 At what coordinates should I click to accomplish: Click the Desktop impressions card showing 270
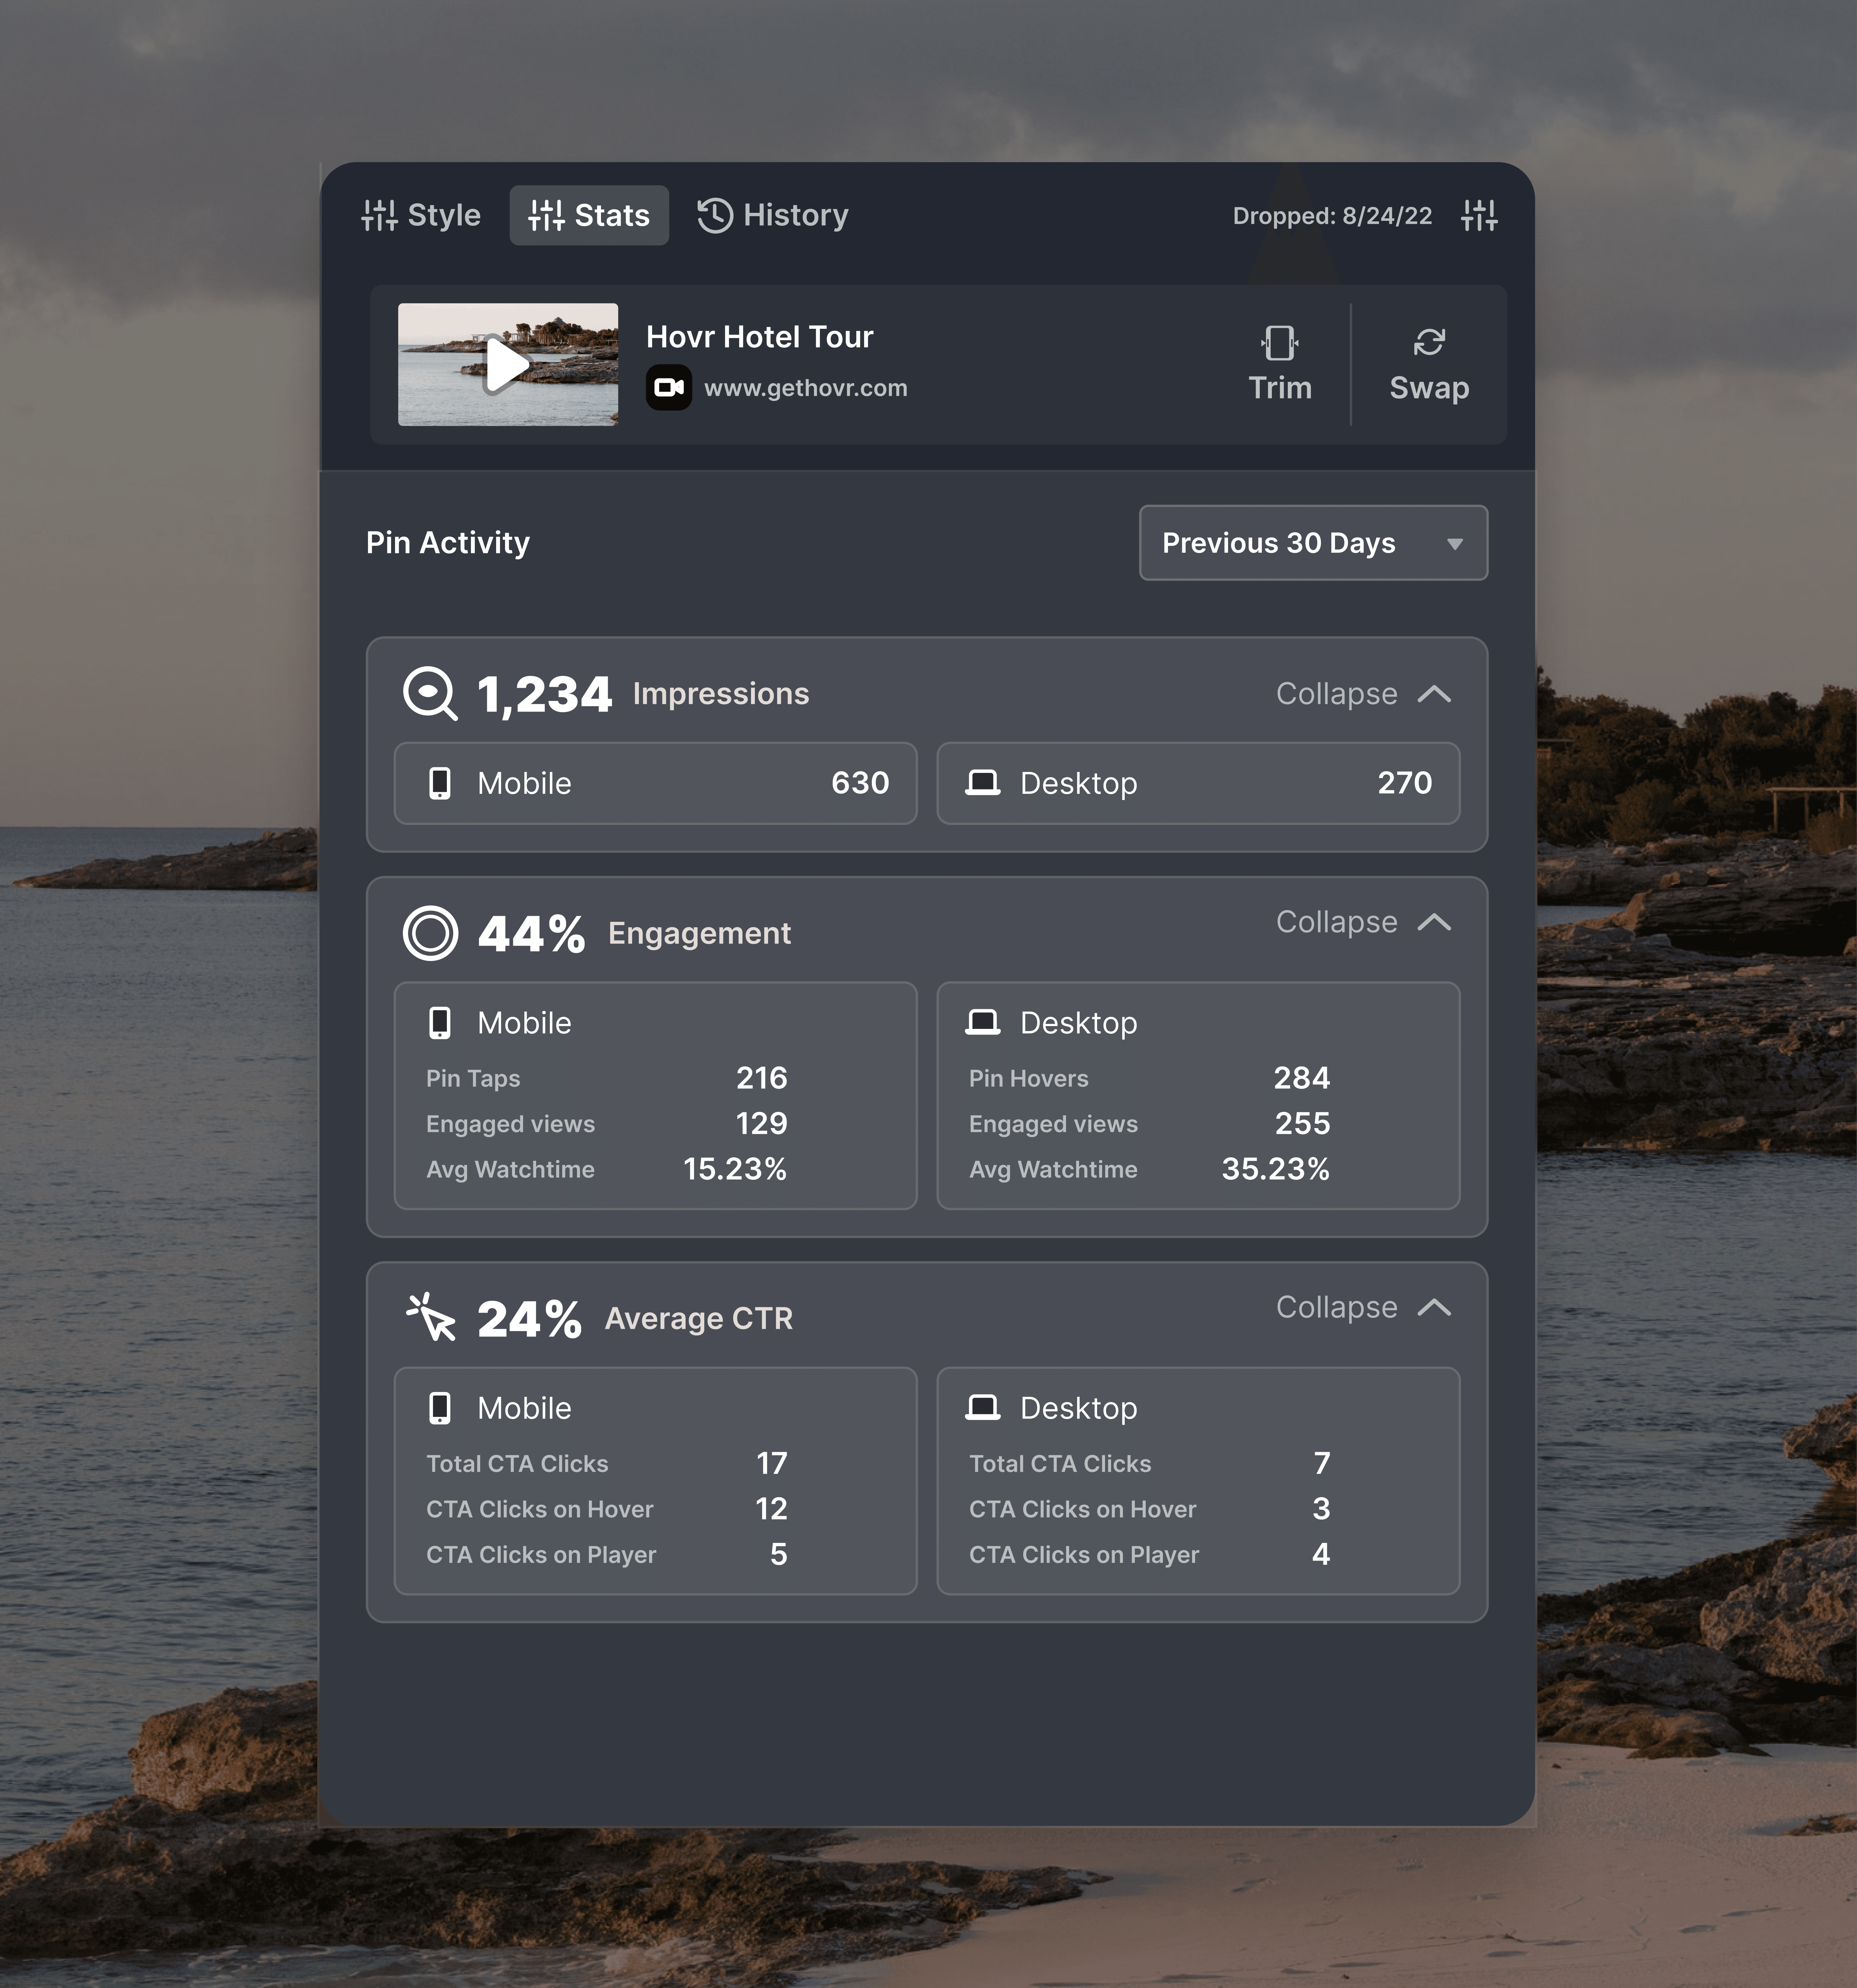click(1198, 783)
